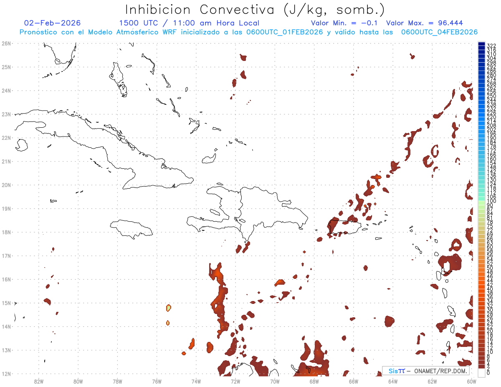Viewport: 501px width, 387px height.
Task: Click the 70W longitude label
Action: pos(275,381)
